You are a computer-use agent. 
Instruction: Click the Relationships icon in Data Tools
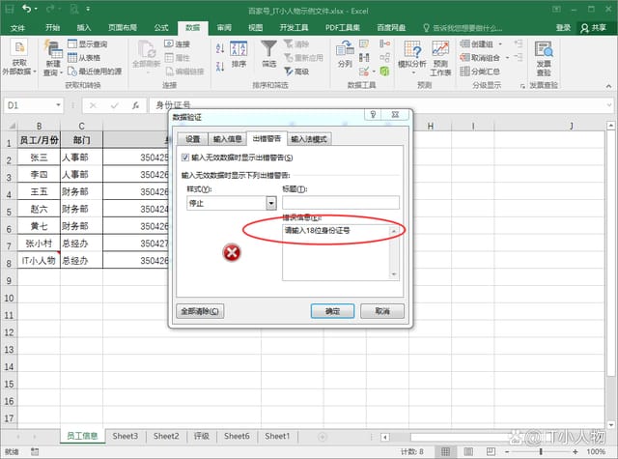(x=384, y=58)
